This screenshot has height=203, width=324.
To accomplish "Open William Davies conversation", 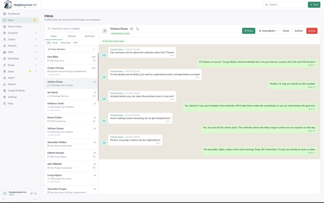I will pos(72,132).
